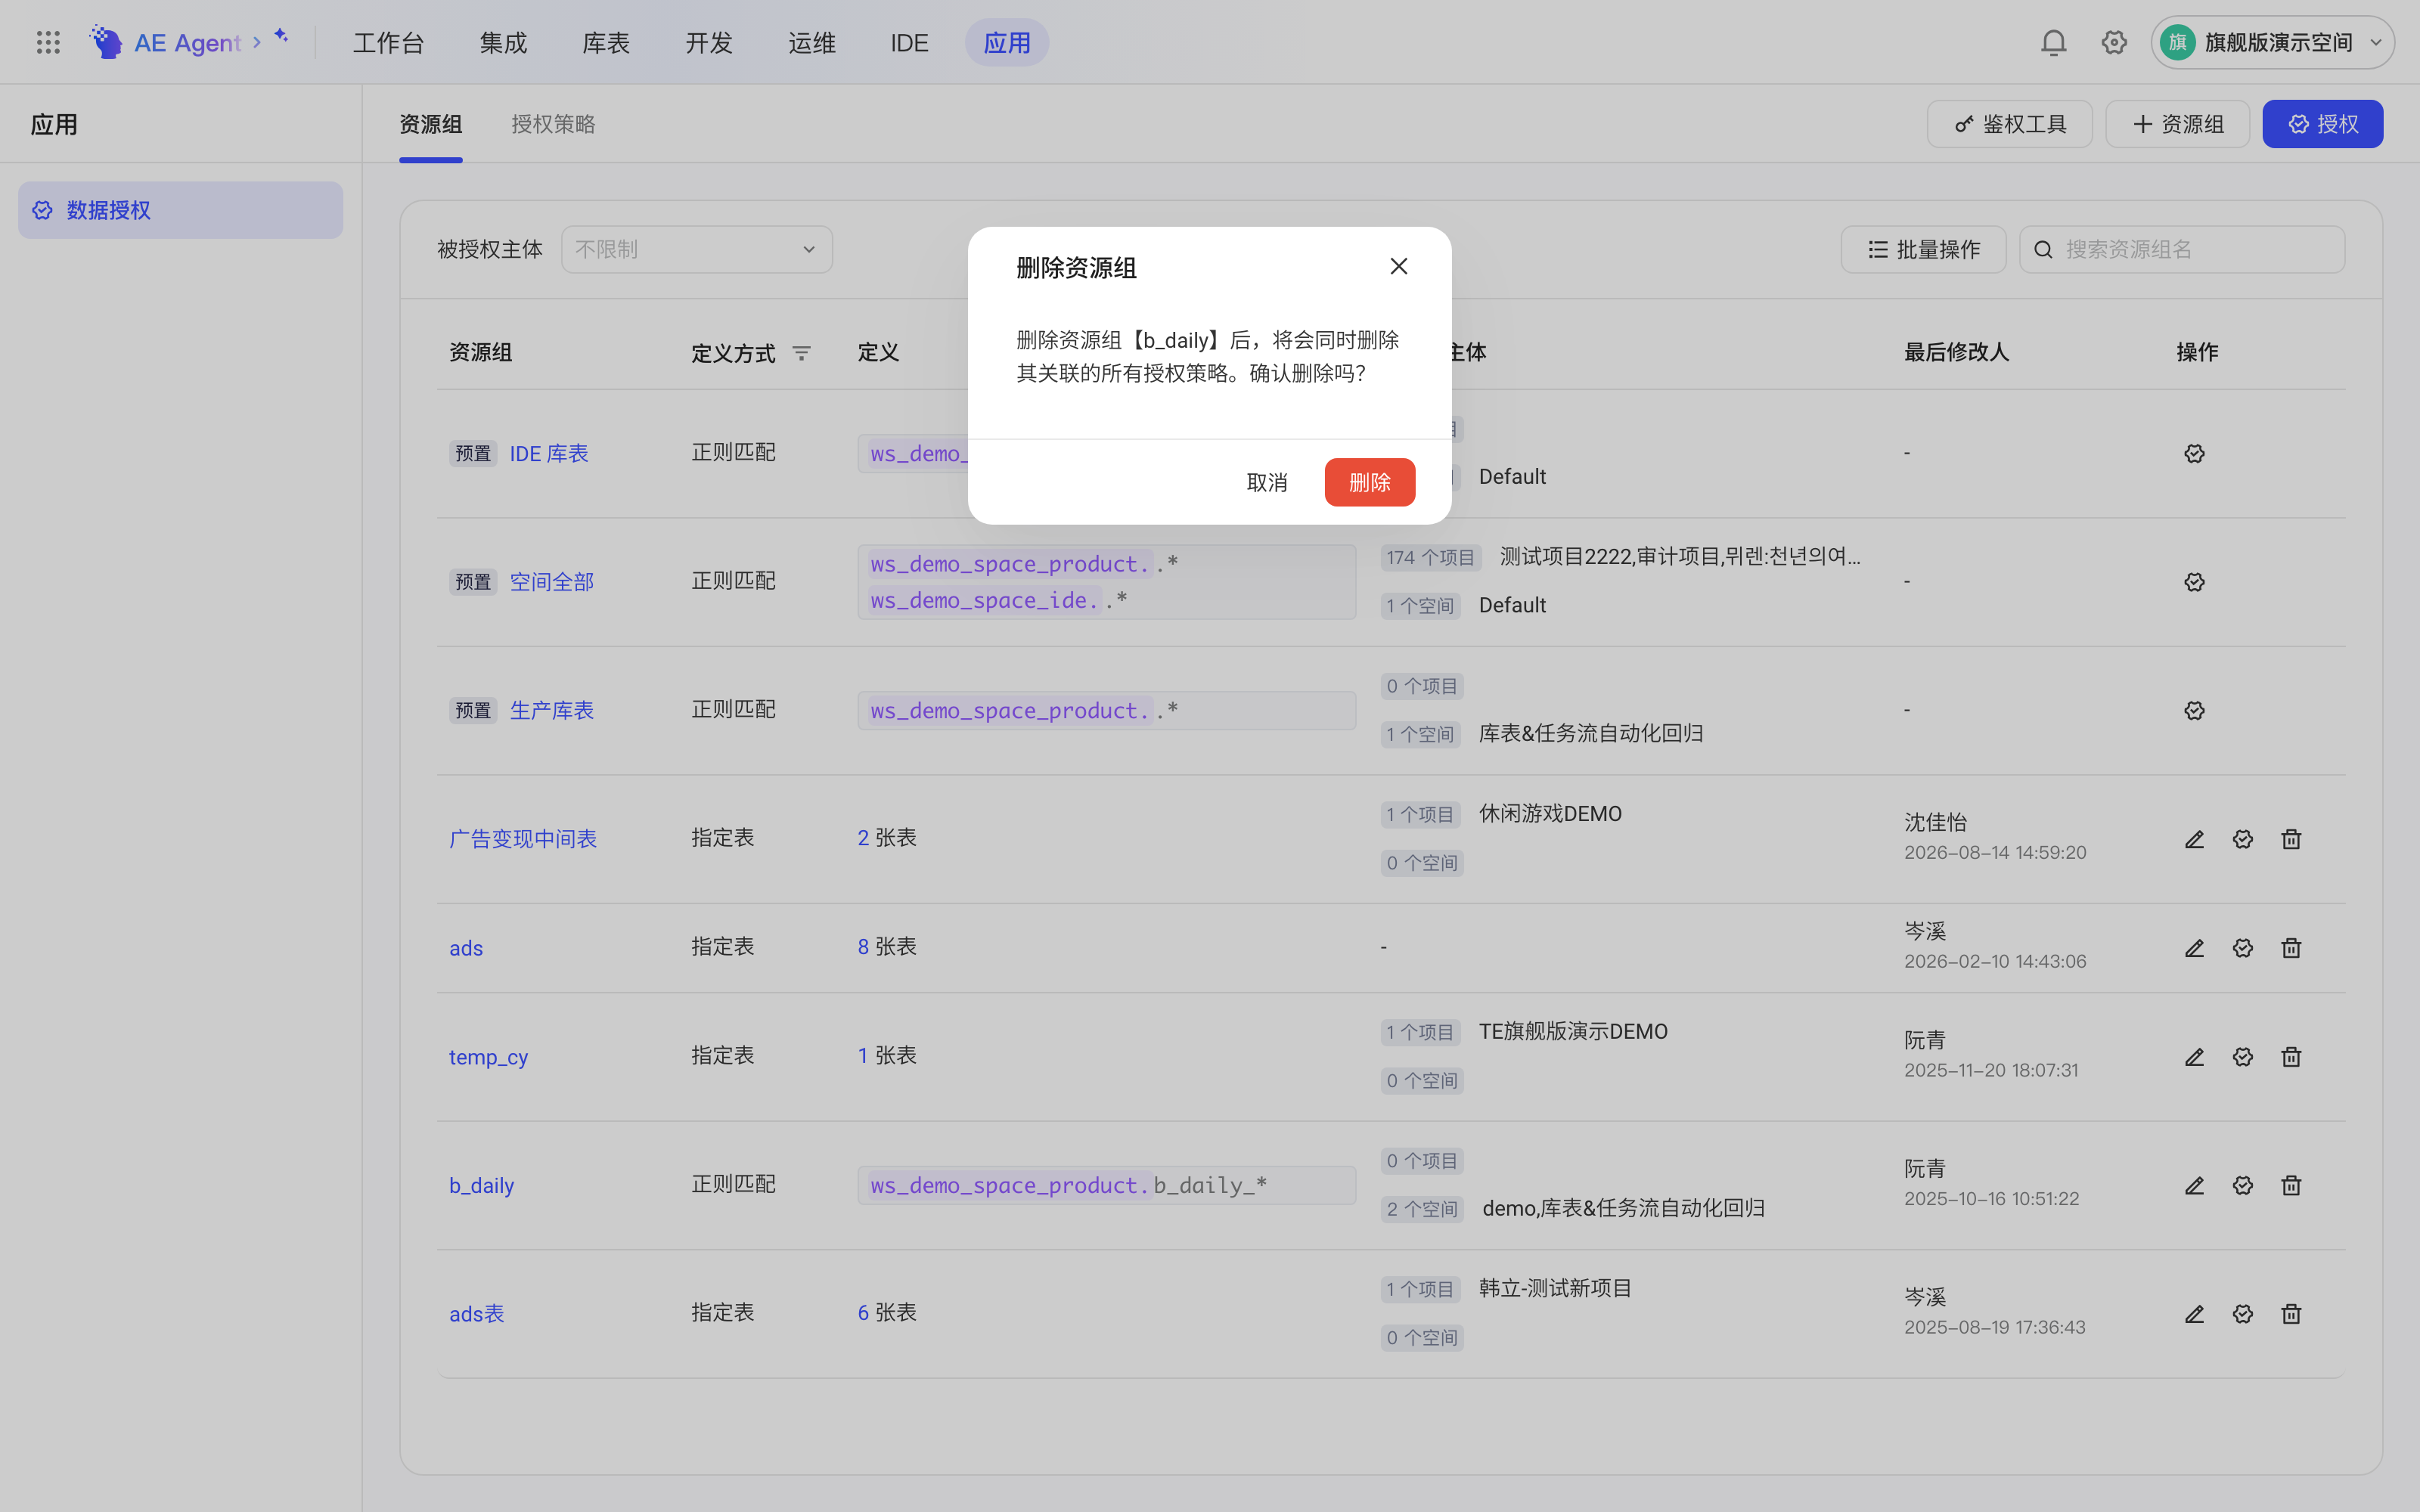Open the notifications bell
The width and height of the screenshot is (2420, 1512).
2053,42
